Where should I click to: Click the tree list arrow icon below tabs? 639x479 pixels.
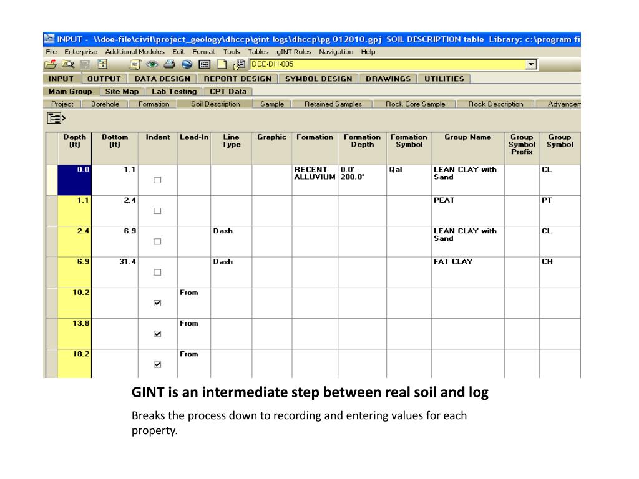pos(56,119)
